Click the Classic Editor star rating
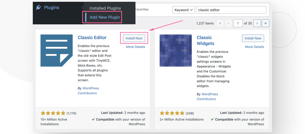 click(53, 113)
